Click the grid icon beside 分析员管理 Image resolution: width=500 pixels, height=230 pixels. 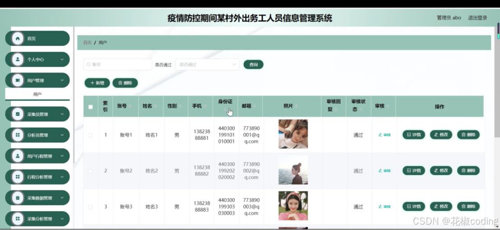click(x=18, y=135)
